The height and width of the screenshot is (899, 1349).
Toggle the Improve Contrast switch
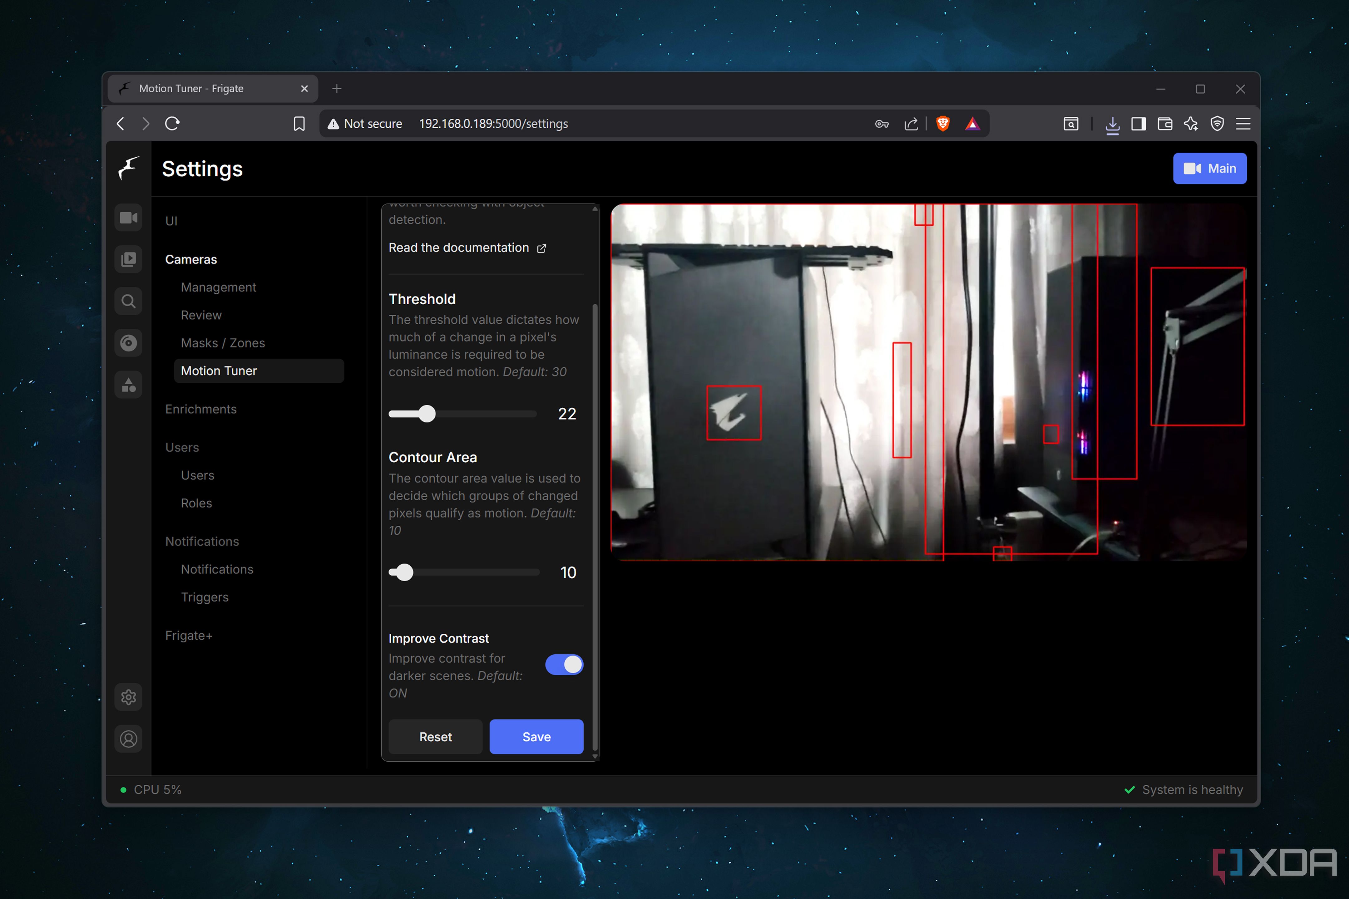tap(564, 665)
